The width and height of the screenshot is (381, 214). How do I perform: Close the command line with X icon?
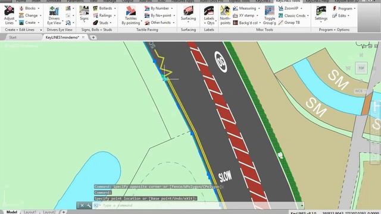(x=82, y=206)
